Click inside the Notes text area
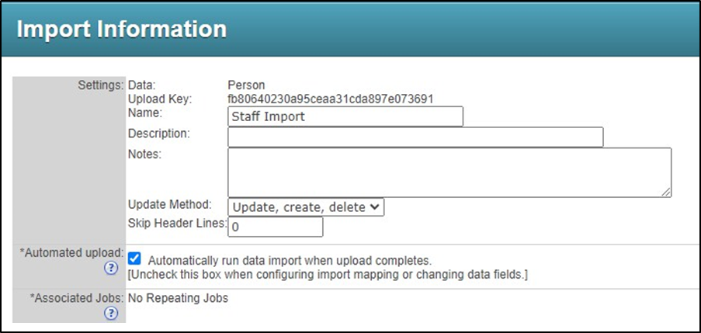701x333 pixels. pos(449,172)
